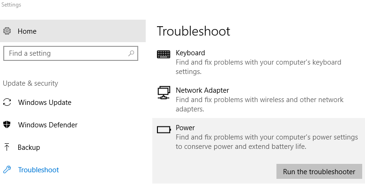Viewport: 365px width, 184px height.
Task: Expand the Keyboard troubleshooter entry
Action: point(258,62)
